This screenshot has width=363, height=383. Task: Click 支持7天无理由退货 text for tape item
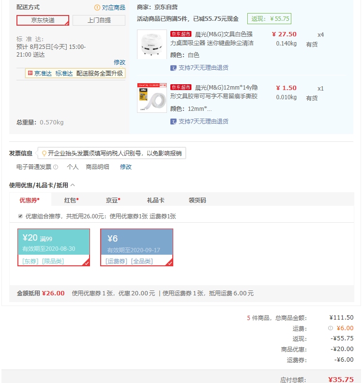click(204, 122)
